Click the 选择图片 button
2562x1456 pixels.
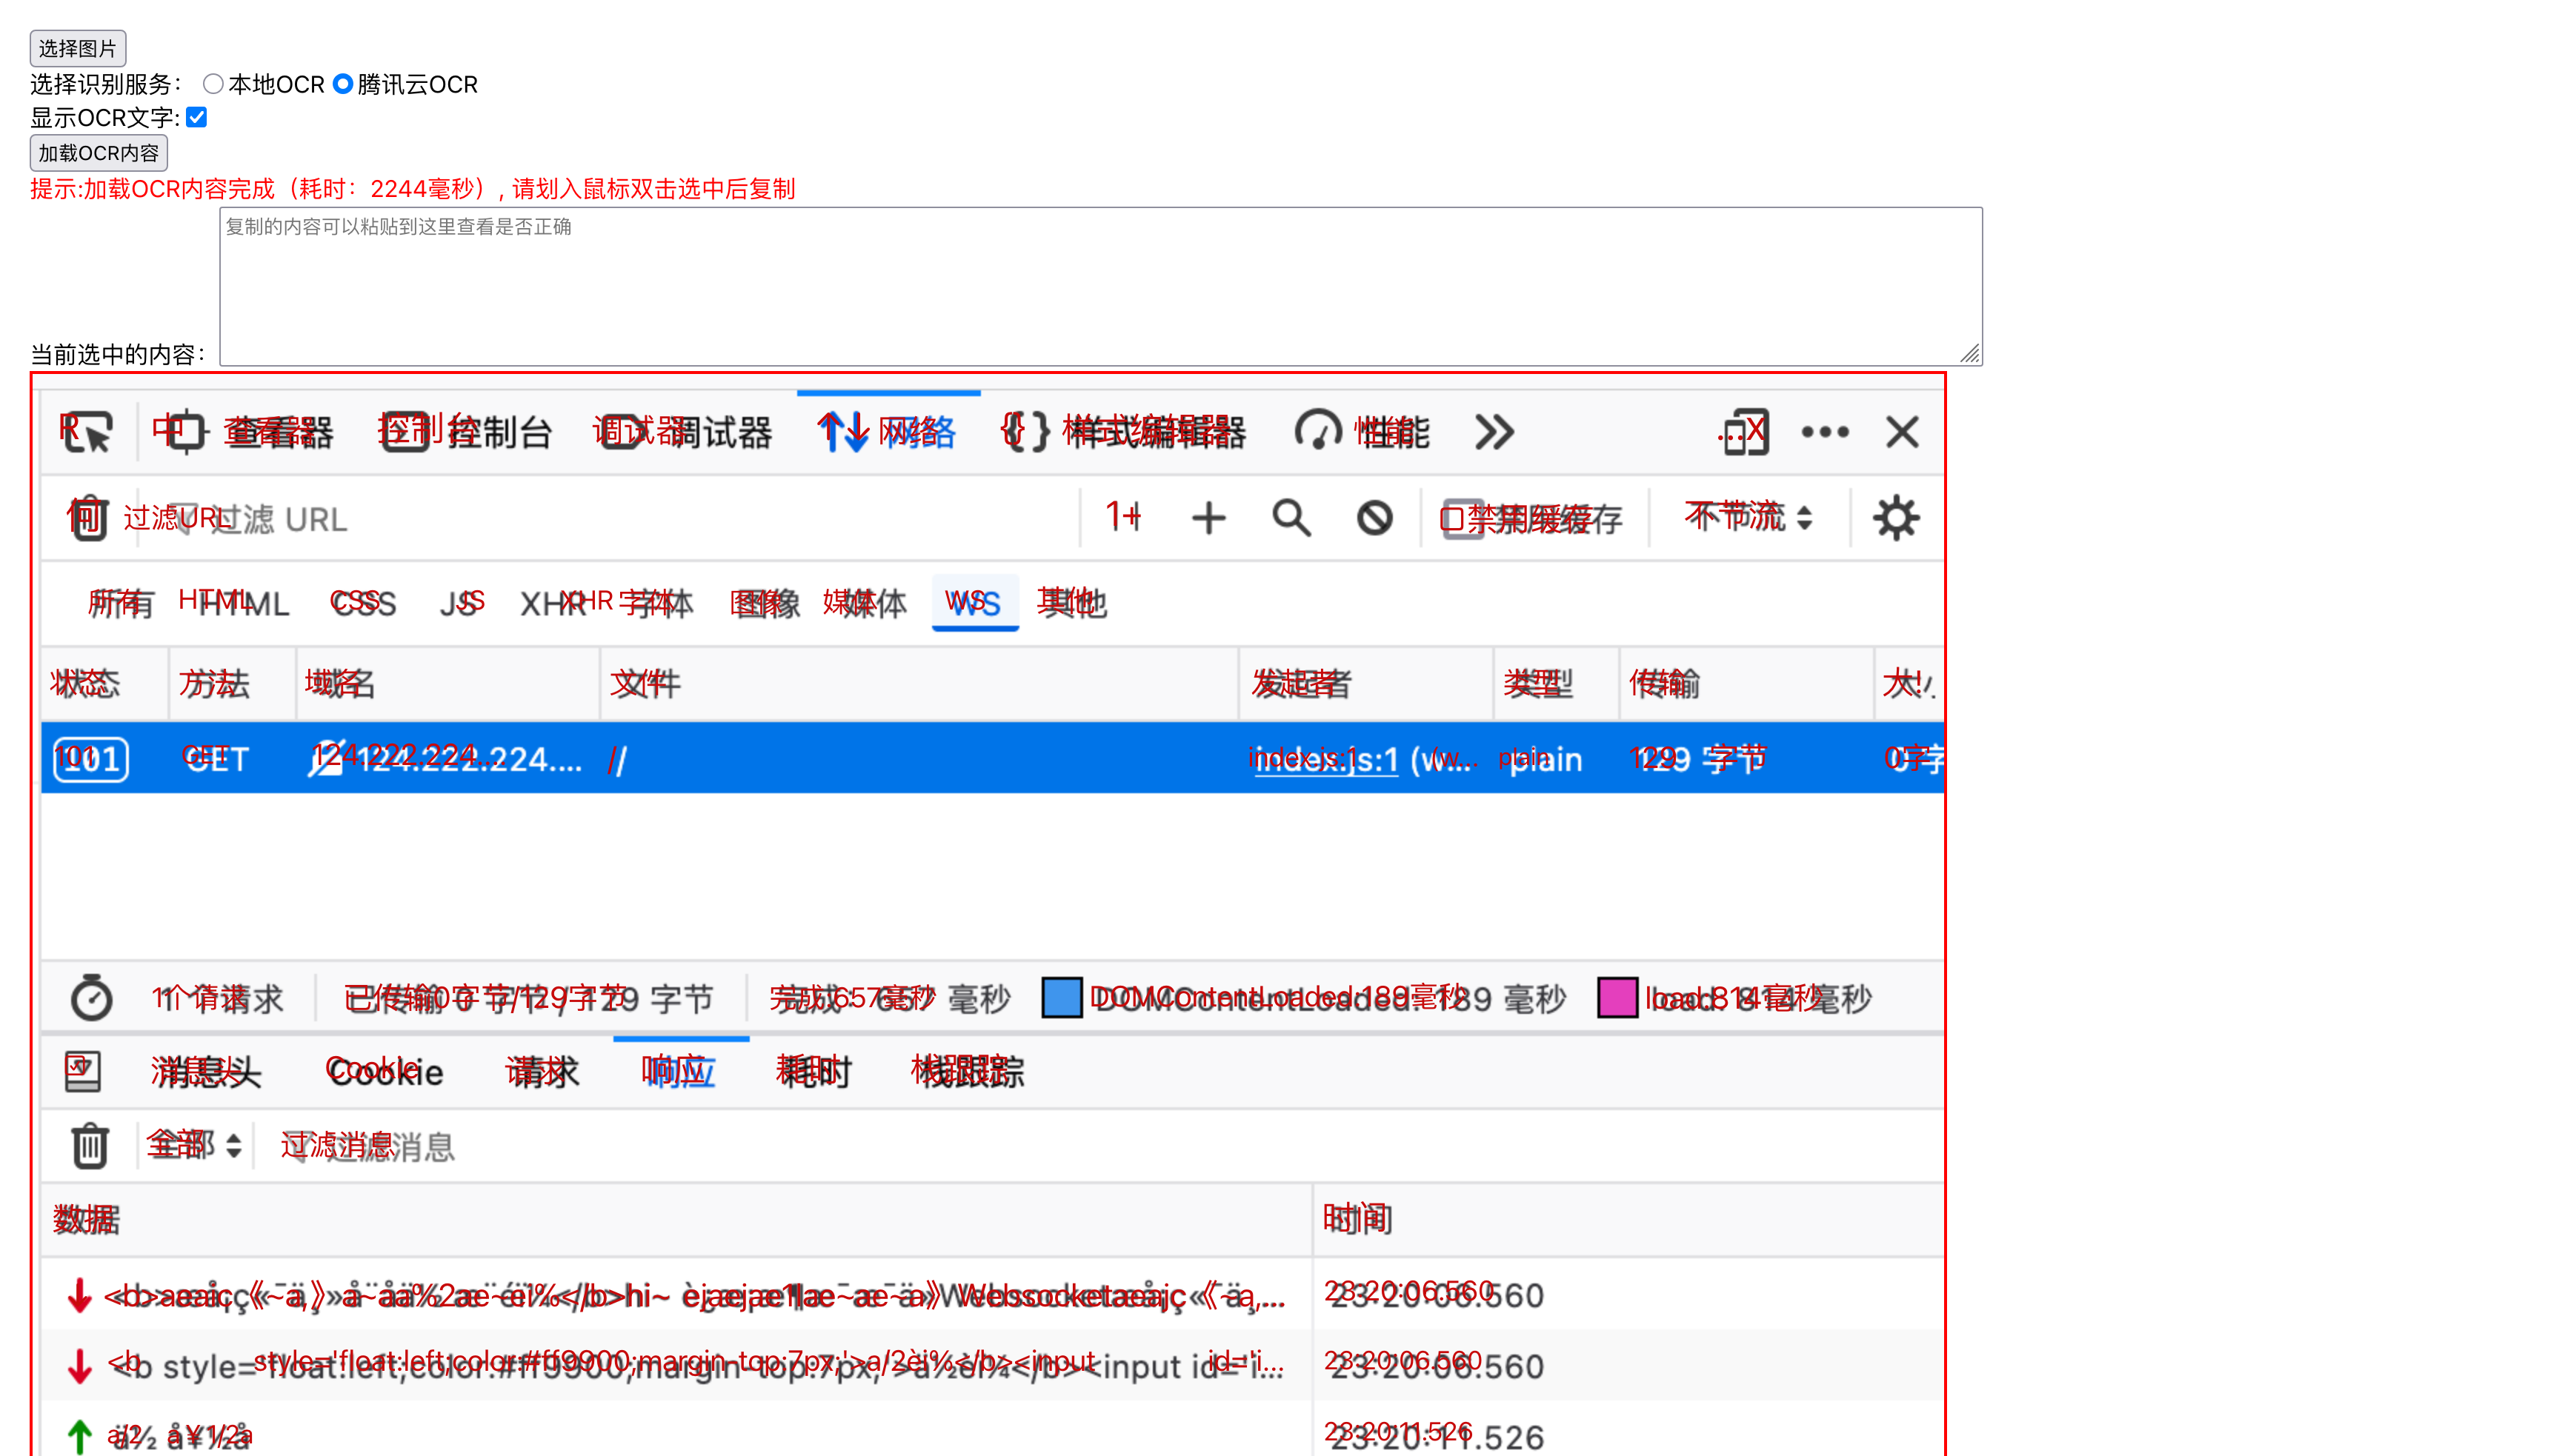tap(77, 48)
